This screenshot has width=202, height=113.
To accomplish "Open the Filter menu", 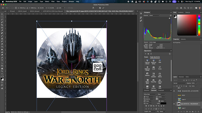I will click(53, 1).
